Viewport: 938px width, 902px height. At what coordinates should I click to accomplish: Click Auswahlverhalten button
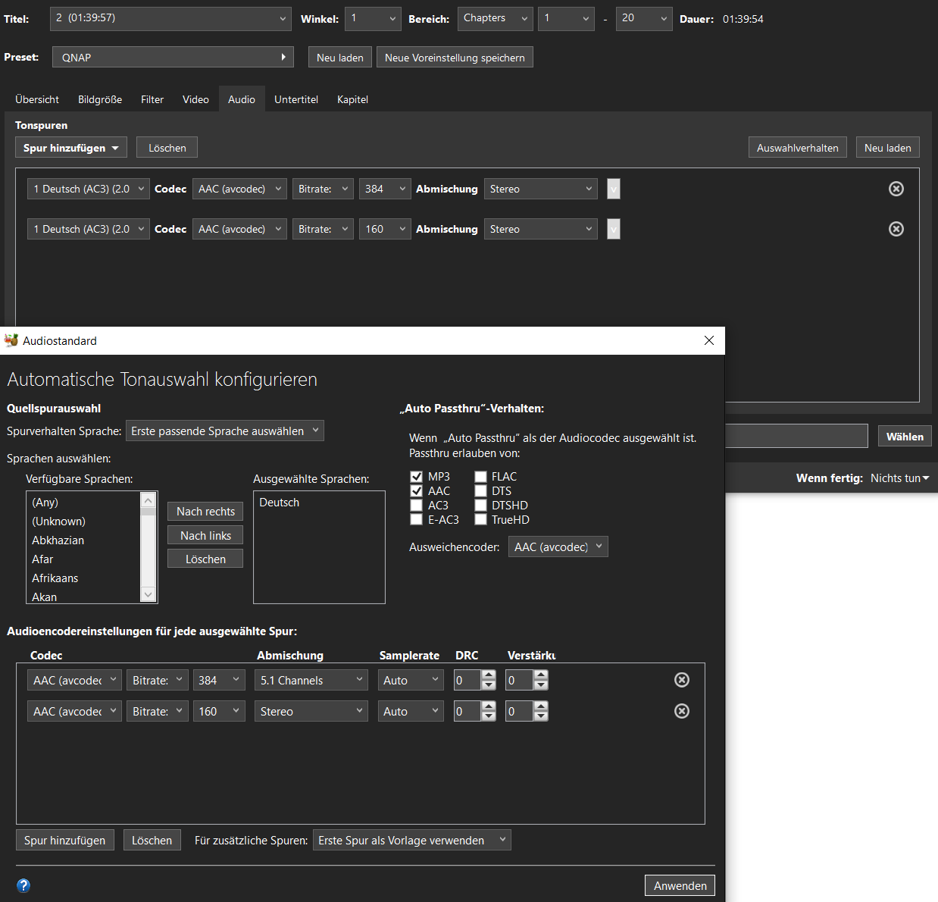[x=797, y=148]
